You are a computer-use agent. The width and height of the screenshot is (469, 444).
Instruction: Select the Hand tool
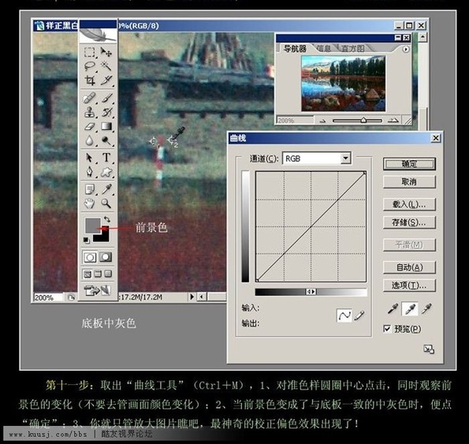coord(89,203)
